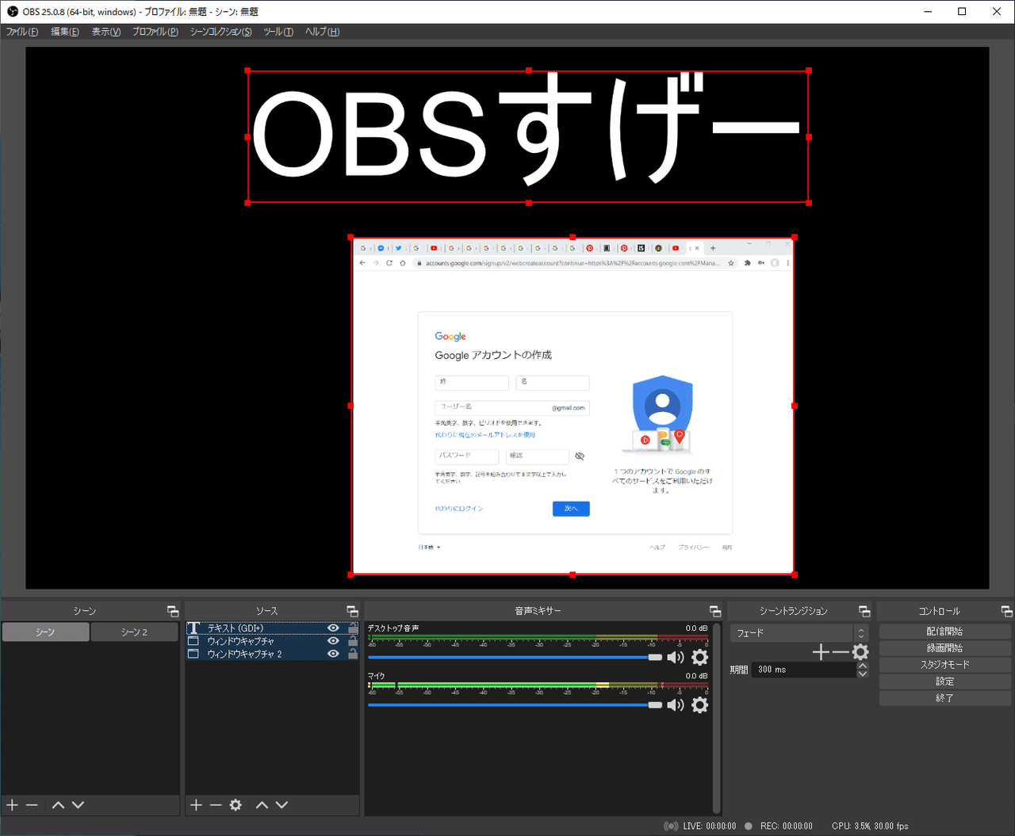Viewport: 1015px width, 836px height.
Task: Select the Google account window capture in preview
Action: [573, 406]
